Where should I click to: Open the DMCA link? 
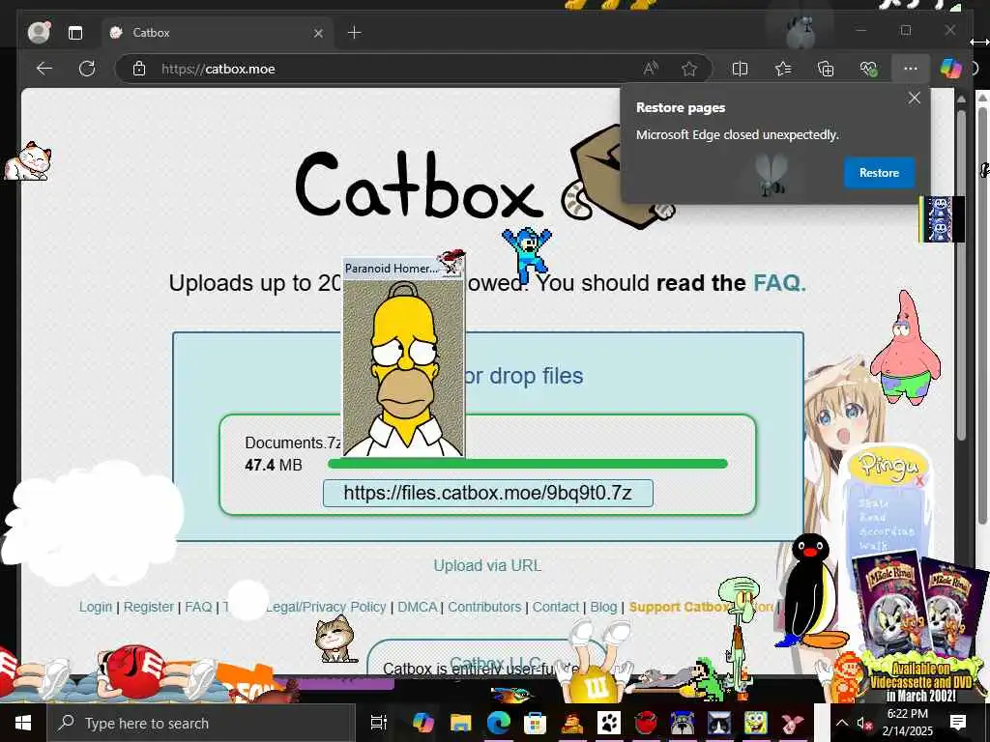(417, 607)
